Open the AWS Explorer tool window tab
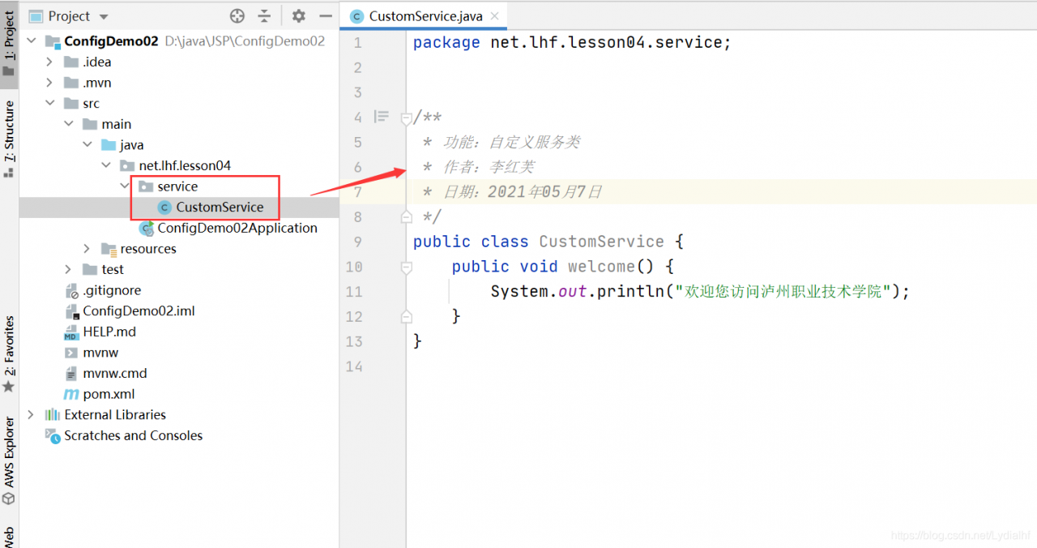Image resolution: width=1037 pixels, height=548 pixels. 9,460
